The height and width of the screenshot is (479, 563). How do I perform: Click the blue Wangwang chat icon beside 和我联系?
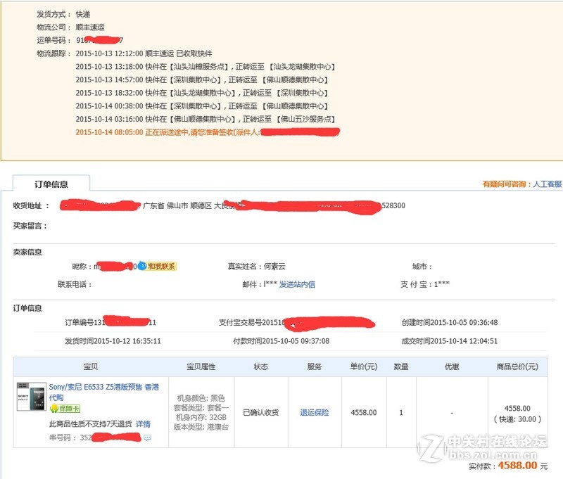coord(142,266)
